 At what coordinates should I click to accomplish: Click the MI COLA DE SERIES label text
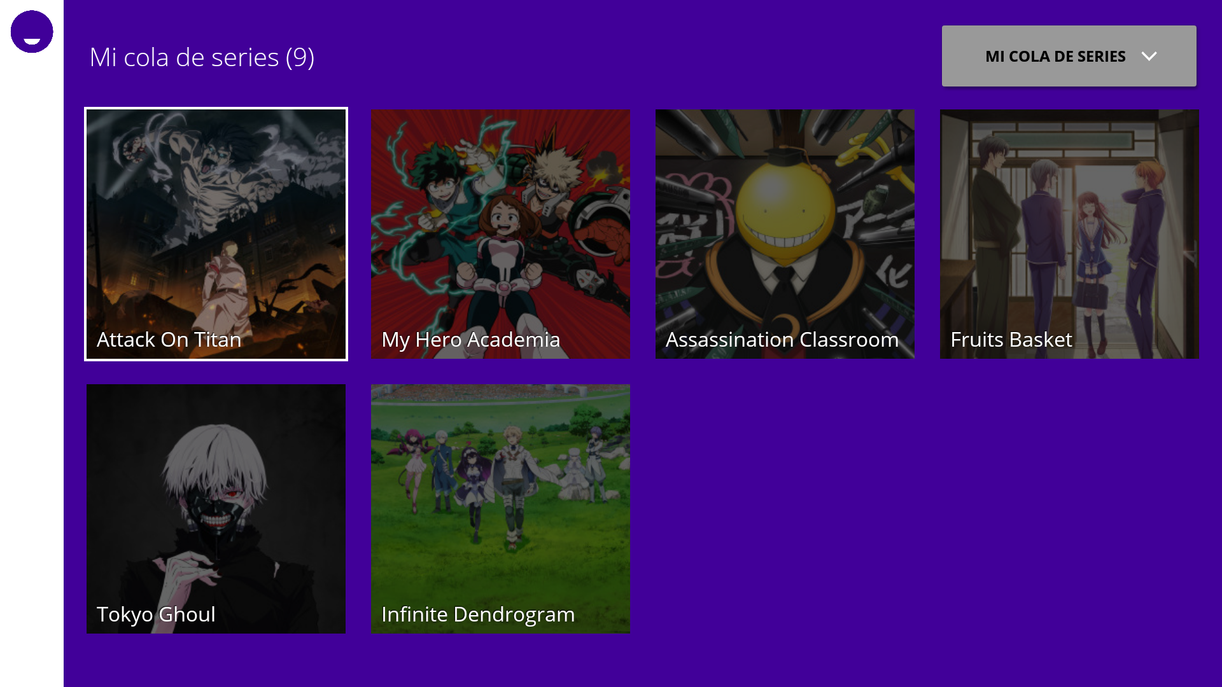click(1055, 56)
